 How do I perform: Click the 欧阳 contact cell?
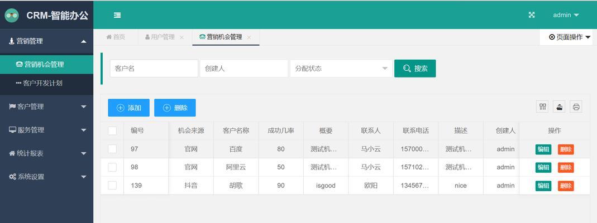[371, 186]
